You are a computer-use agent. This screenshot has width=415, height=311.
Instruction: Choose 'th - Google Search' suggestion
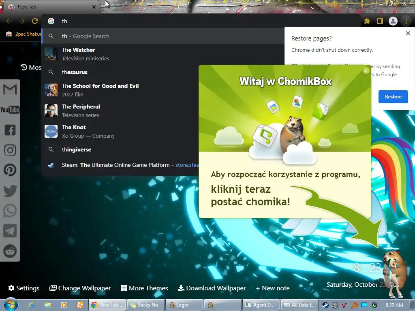click(x=163, y=36)
